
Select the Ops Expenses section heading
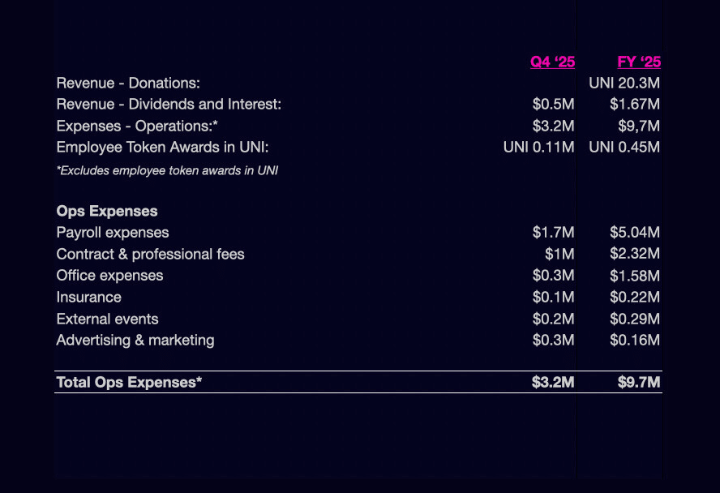107,211
